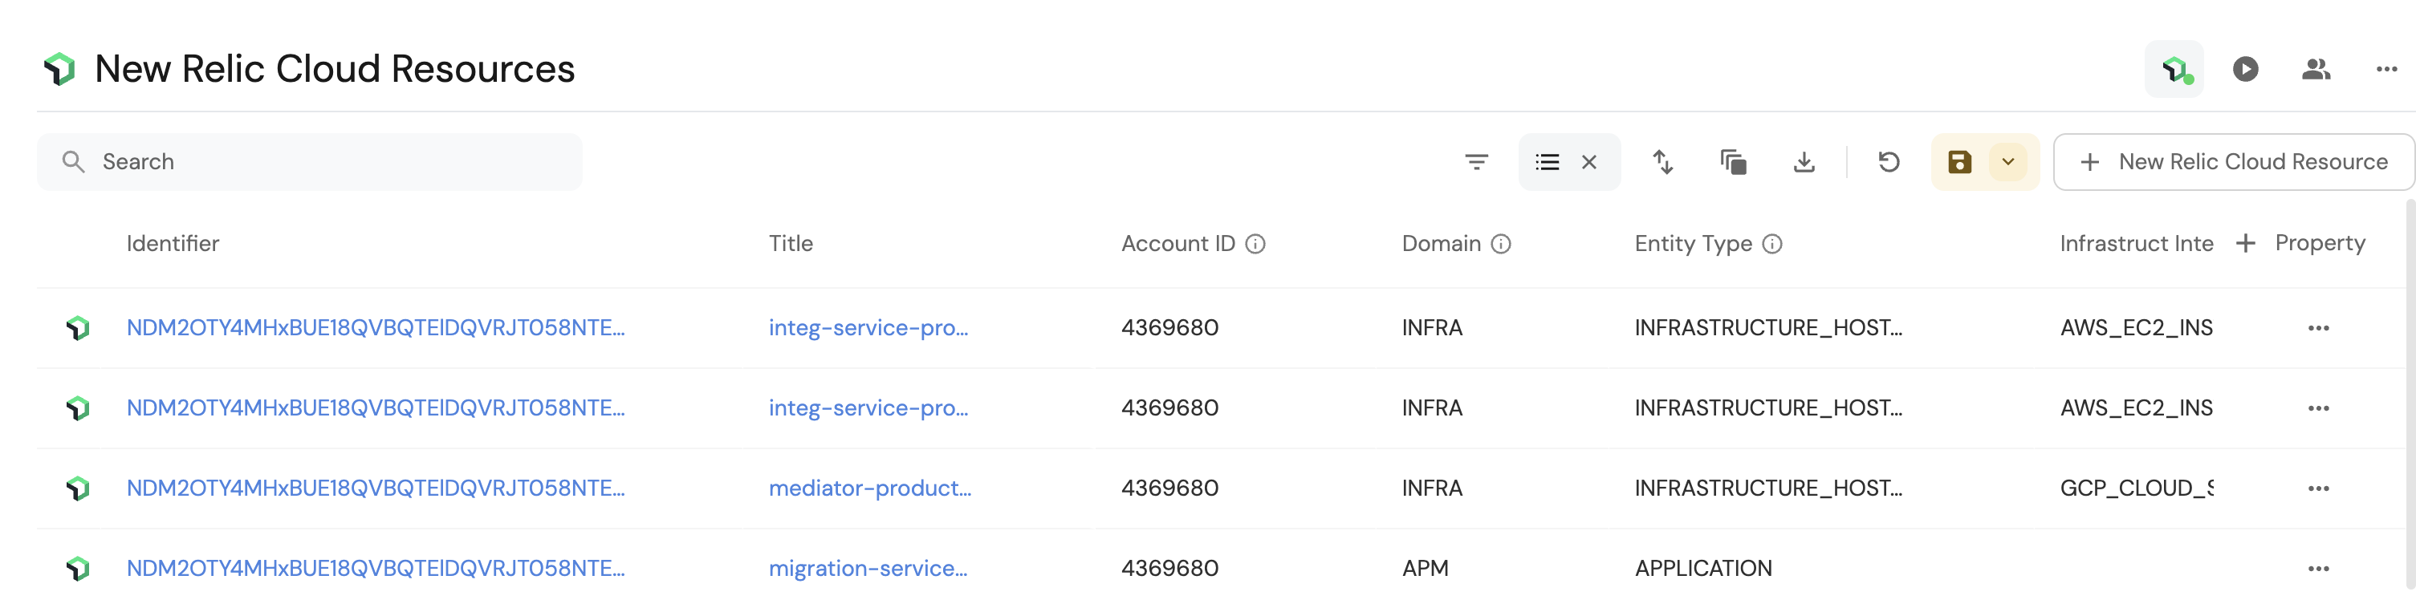Open the users icon in the header
The image size is (2416, 608).
[x=2315, y=69]
